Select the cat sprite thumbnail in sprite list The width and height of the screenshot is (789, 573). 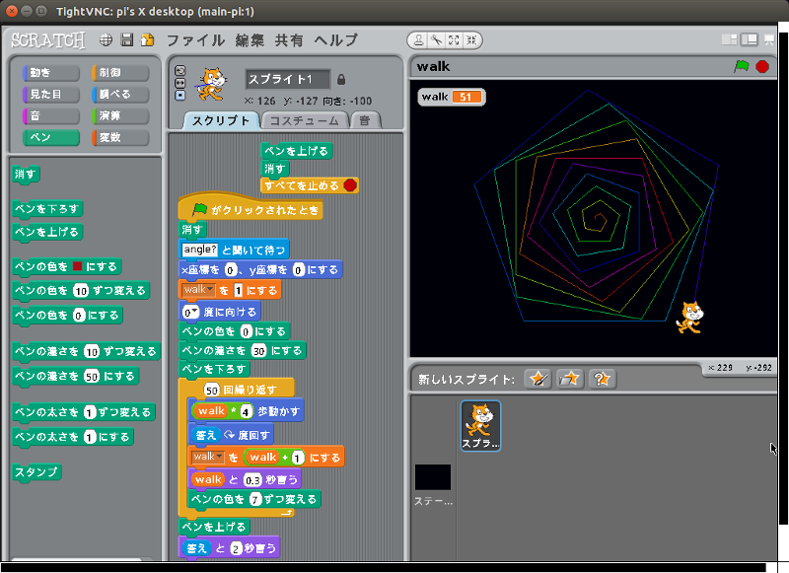(x=480, y=426)
